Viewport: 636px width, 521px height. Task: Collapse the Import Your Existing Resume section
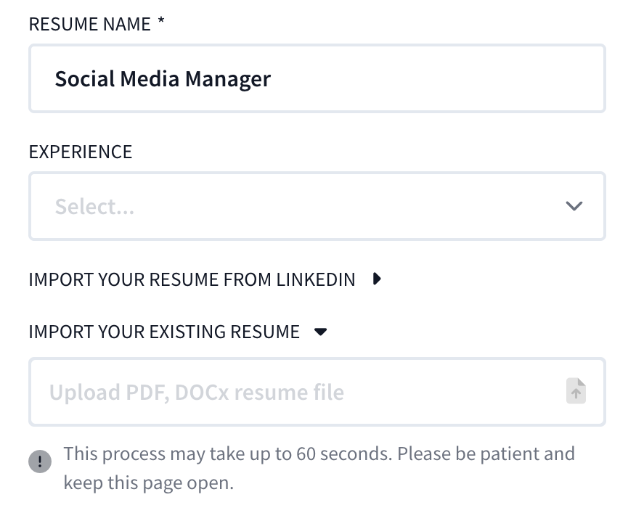point(164,332)
